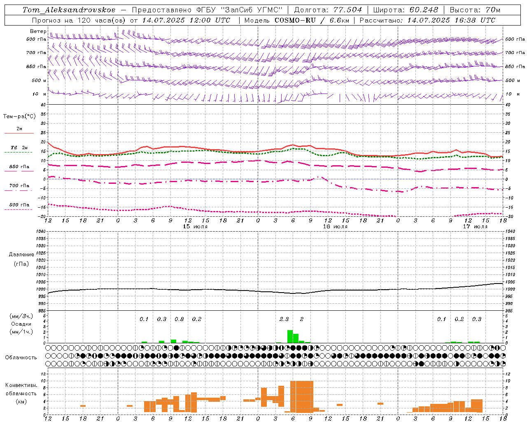
Task: Click the model name COSMO-RU / 6.6км
Action: 312,20
